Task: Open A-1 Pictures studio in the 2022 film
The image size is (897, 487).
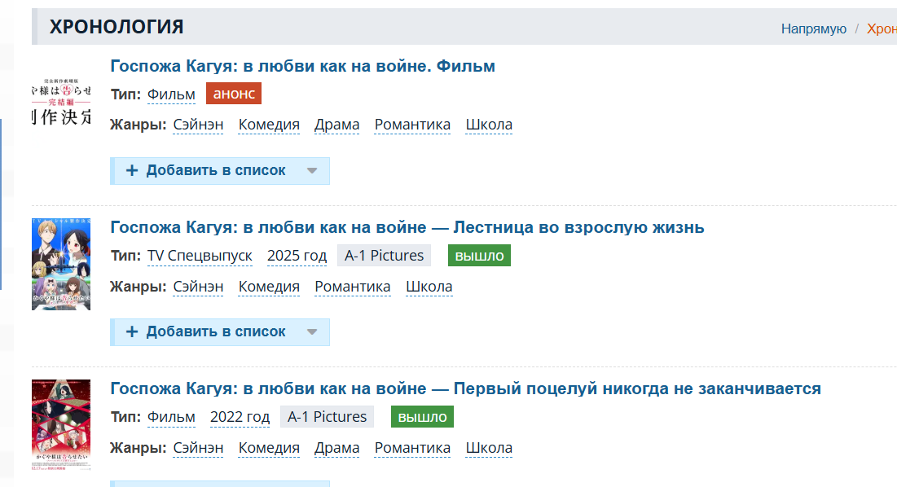Action: [x=327, y=417]
